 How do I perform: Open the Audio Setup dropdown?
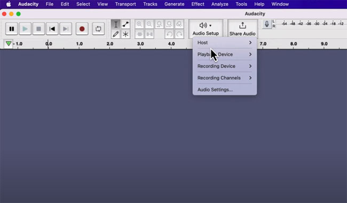[206, 29]
